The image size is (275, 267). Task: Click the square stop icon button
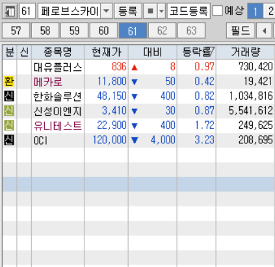(x=150, y=11)
